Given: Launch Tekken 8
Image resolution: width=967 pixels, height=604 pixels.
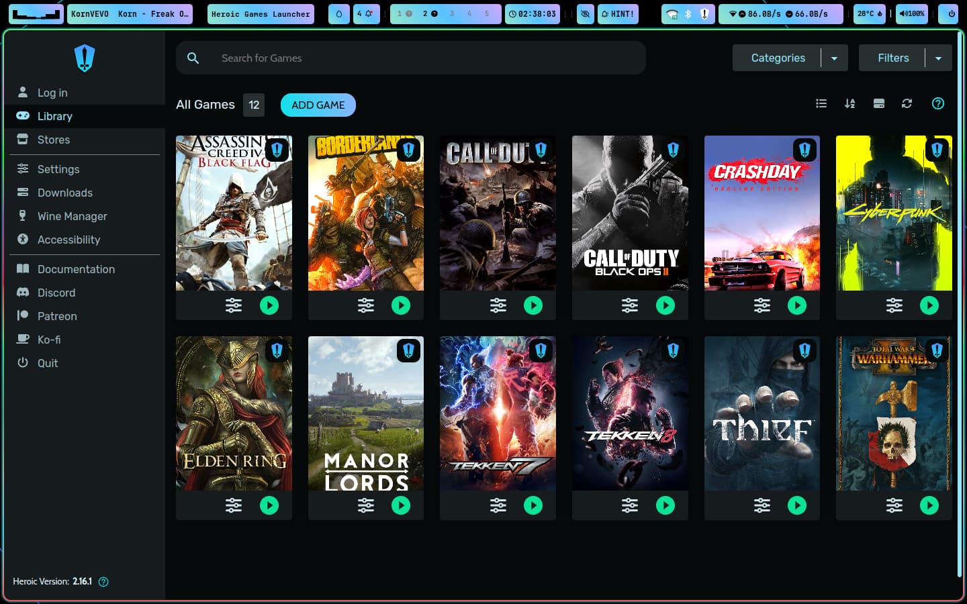Looking at the screenshot, I should tap(665, 505).
